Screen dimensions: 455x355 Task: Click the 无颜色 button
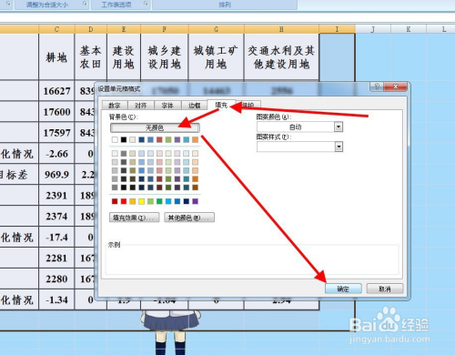coord(155,127)
